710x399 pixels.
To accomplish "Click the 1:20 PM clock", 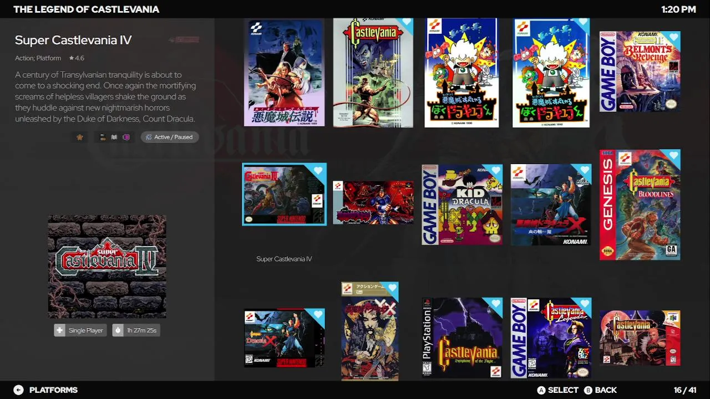I will tap(678, 9).
